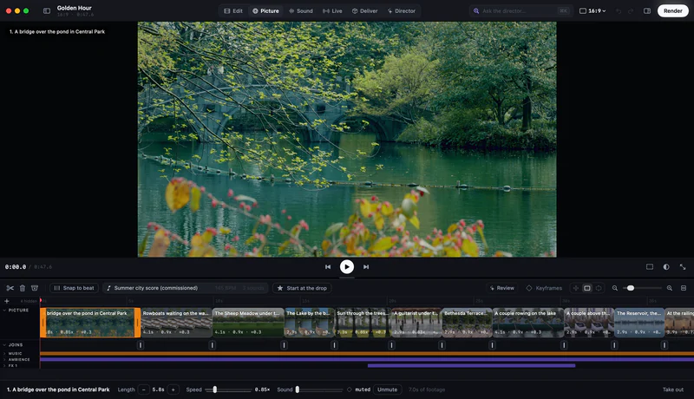The image size is (694, 399).
Task: Select the scissors split tool
Action: tap(10, 288)
